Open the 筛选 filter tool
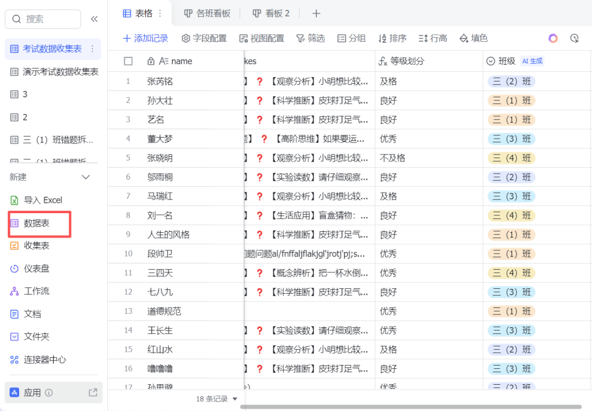This screenshot has height=411, width=592. 311,38
